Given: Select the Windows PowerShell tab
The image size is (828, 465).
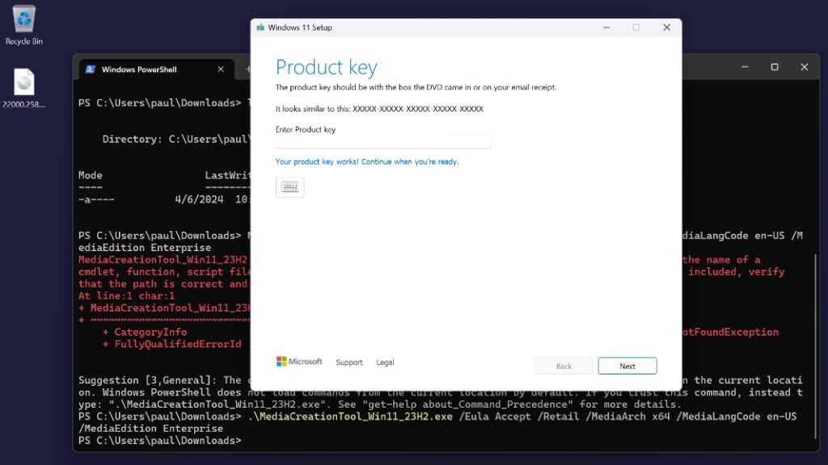Looking at the screenshot, I should [157, 69].
